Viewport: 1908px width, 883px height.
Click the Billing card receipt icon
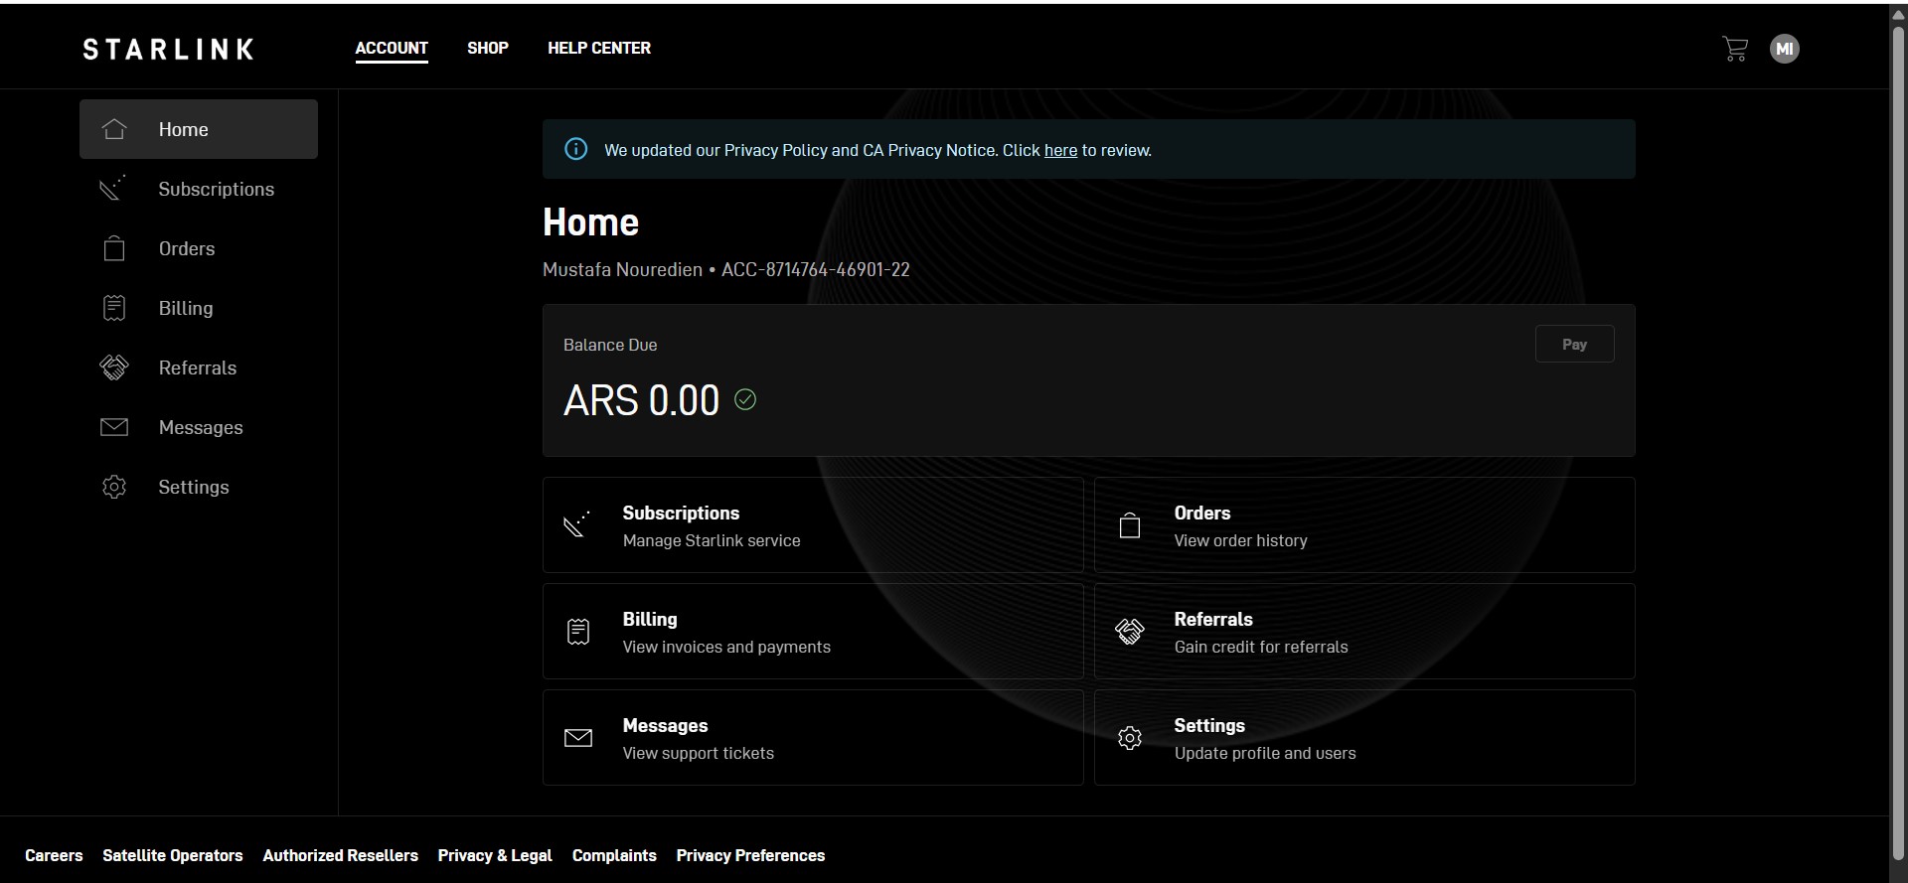pyautogui.click(x=578, y=632)
